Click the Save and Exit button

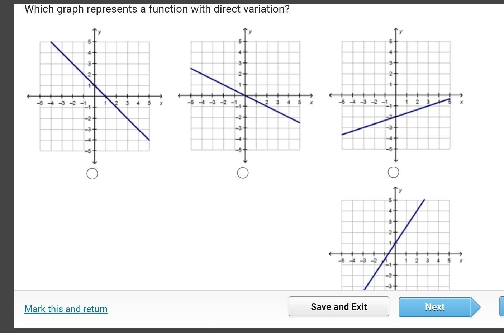point(339,306)
